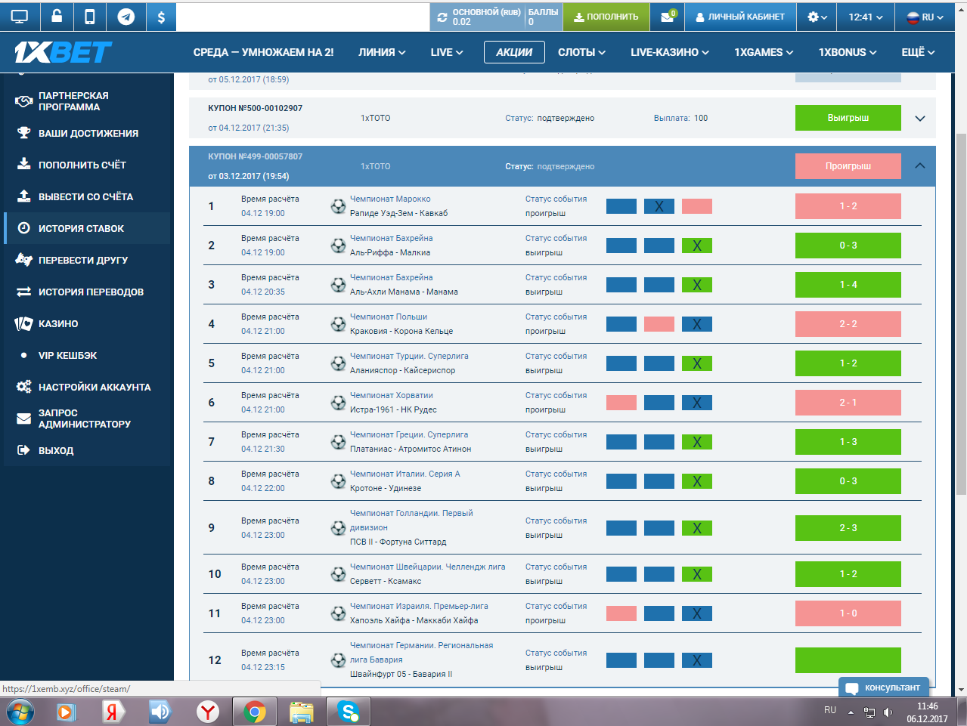
Task: Open the Telegram icon in top bar
Action: 126,16
